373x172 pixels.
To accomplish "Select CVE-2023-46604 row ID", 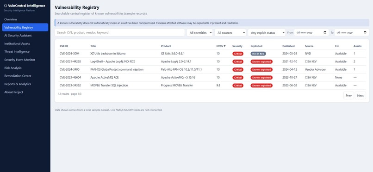I will click(x=70, y=78).
